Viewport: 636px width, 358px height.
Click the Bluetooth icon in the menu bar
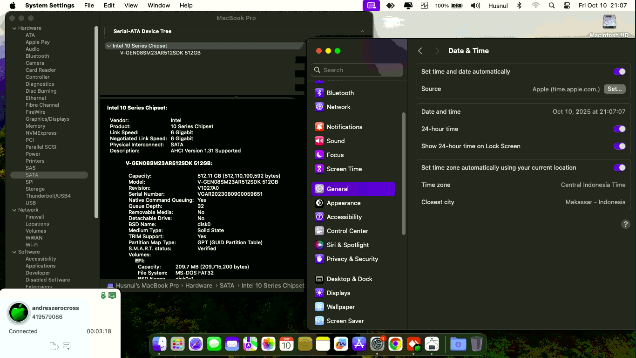click(520, 6)
